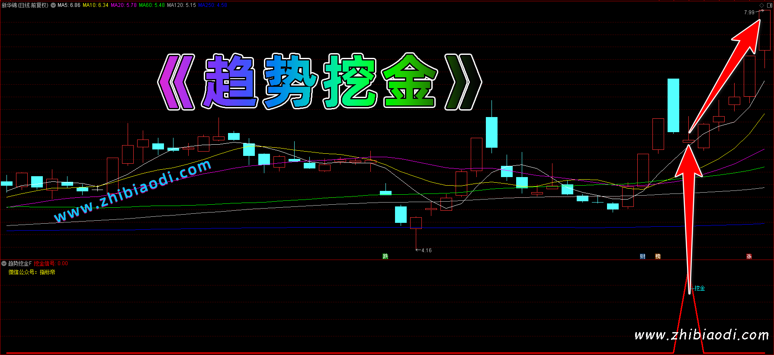Select the magenta MA20: 5.78 label
Viewport: 774px width, 355px height.
[124, 5]
